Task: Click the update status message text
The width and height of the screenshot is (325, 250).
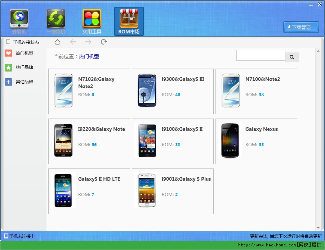Action: pyautogui.click(x=286, y=236)
